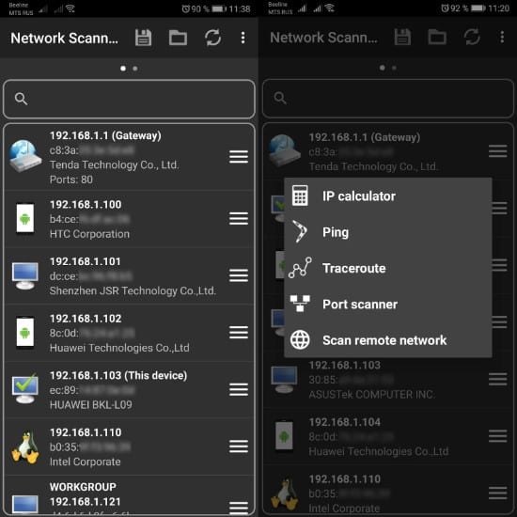This screenshot has height=517, width=517.
Task: Select the WORKGROUP label
Action: pyautogui.click(x=83, y=487)
